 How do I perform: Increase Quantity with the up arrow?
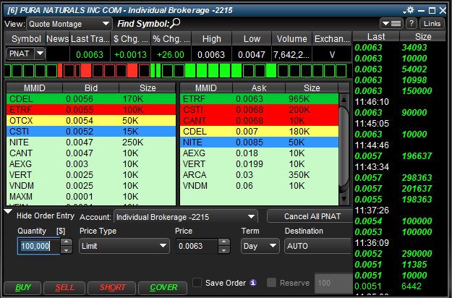(67, 242)
